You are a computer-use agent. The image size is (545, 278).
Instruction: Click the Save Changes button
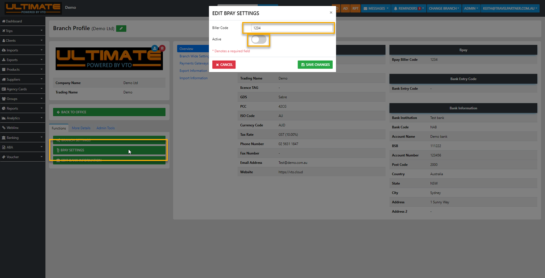(x=315, y=65)
